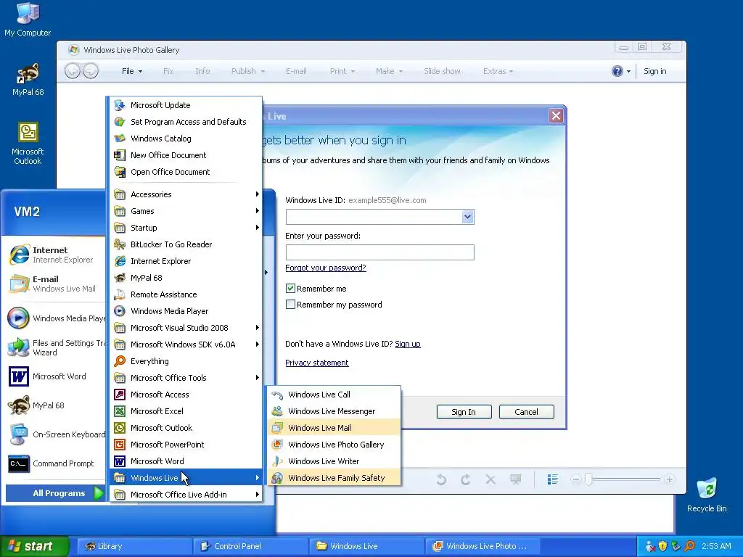Select the Recycle Bin icon

pyautogui.click(x=707, y=495)
